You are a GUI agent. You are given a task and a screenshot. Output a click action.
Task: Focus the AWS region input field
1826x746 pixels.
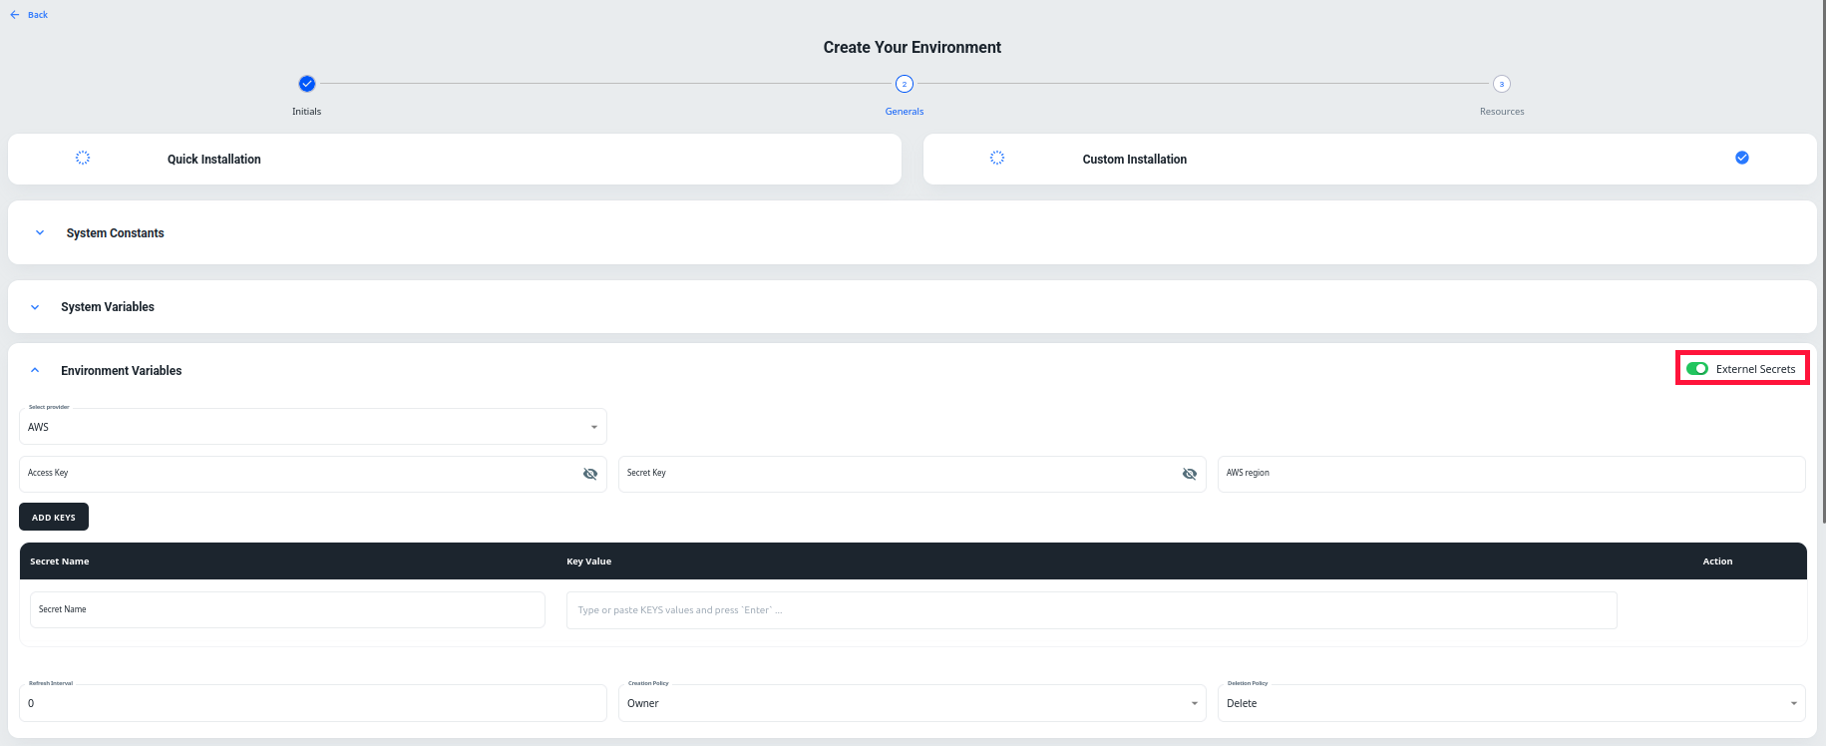[x=1512, y=474]
